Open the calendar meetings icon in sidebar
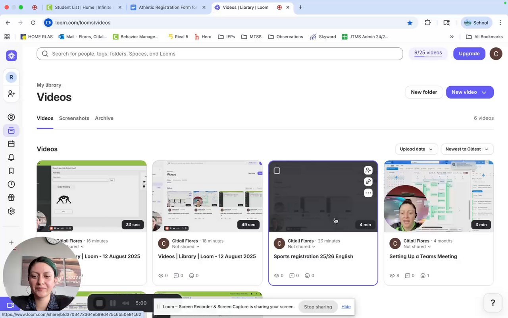This screenshot has width=508, height=318. (11, 144)
